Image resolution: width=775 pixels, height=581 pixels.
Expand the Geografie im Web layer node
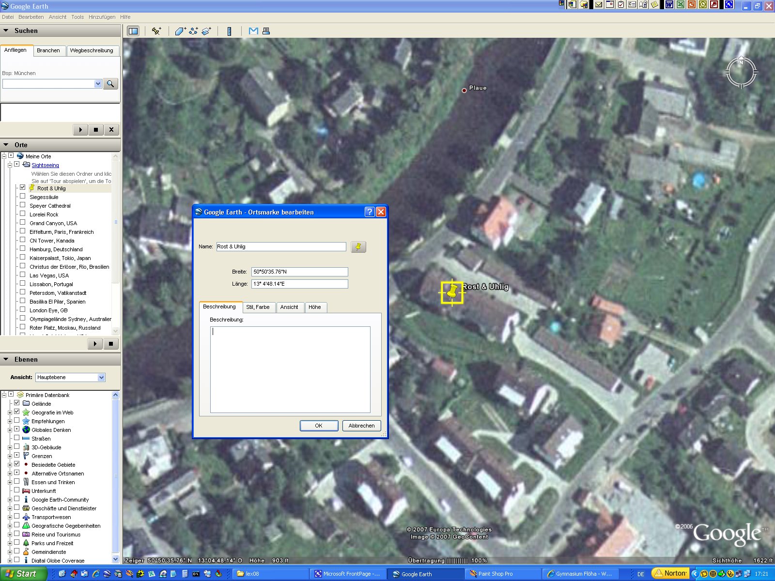(10, 413)
